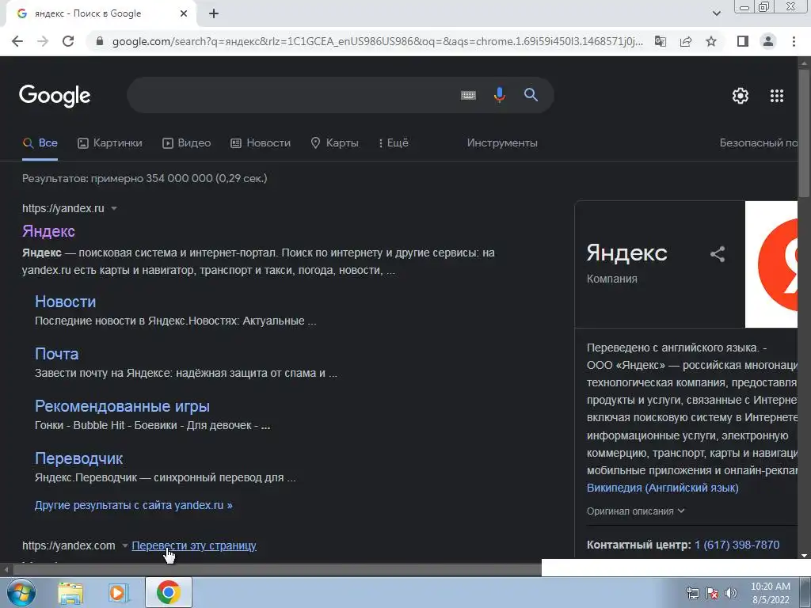Click the network tray icon

[692, 593]
